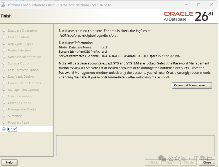
Task: Click the Java application icon in title bar
Action: coord(3,5)
